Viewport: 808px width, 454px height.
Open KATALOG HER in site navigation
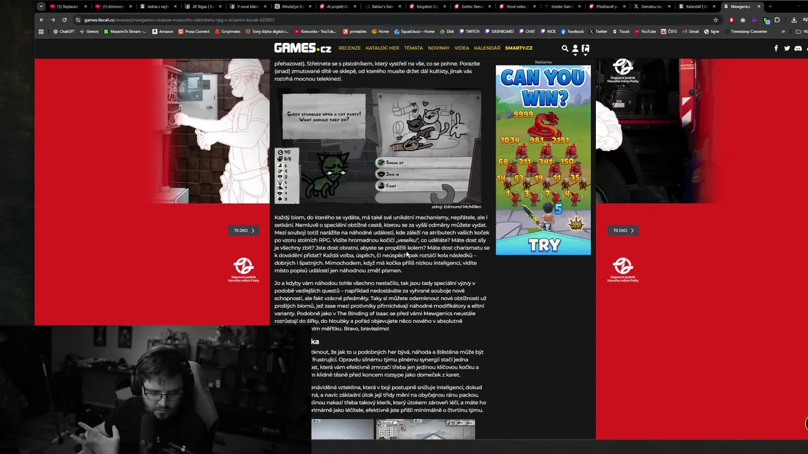tap(383, 48)
